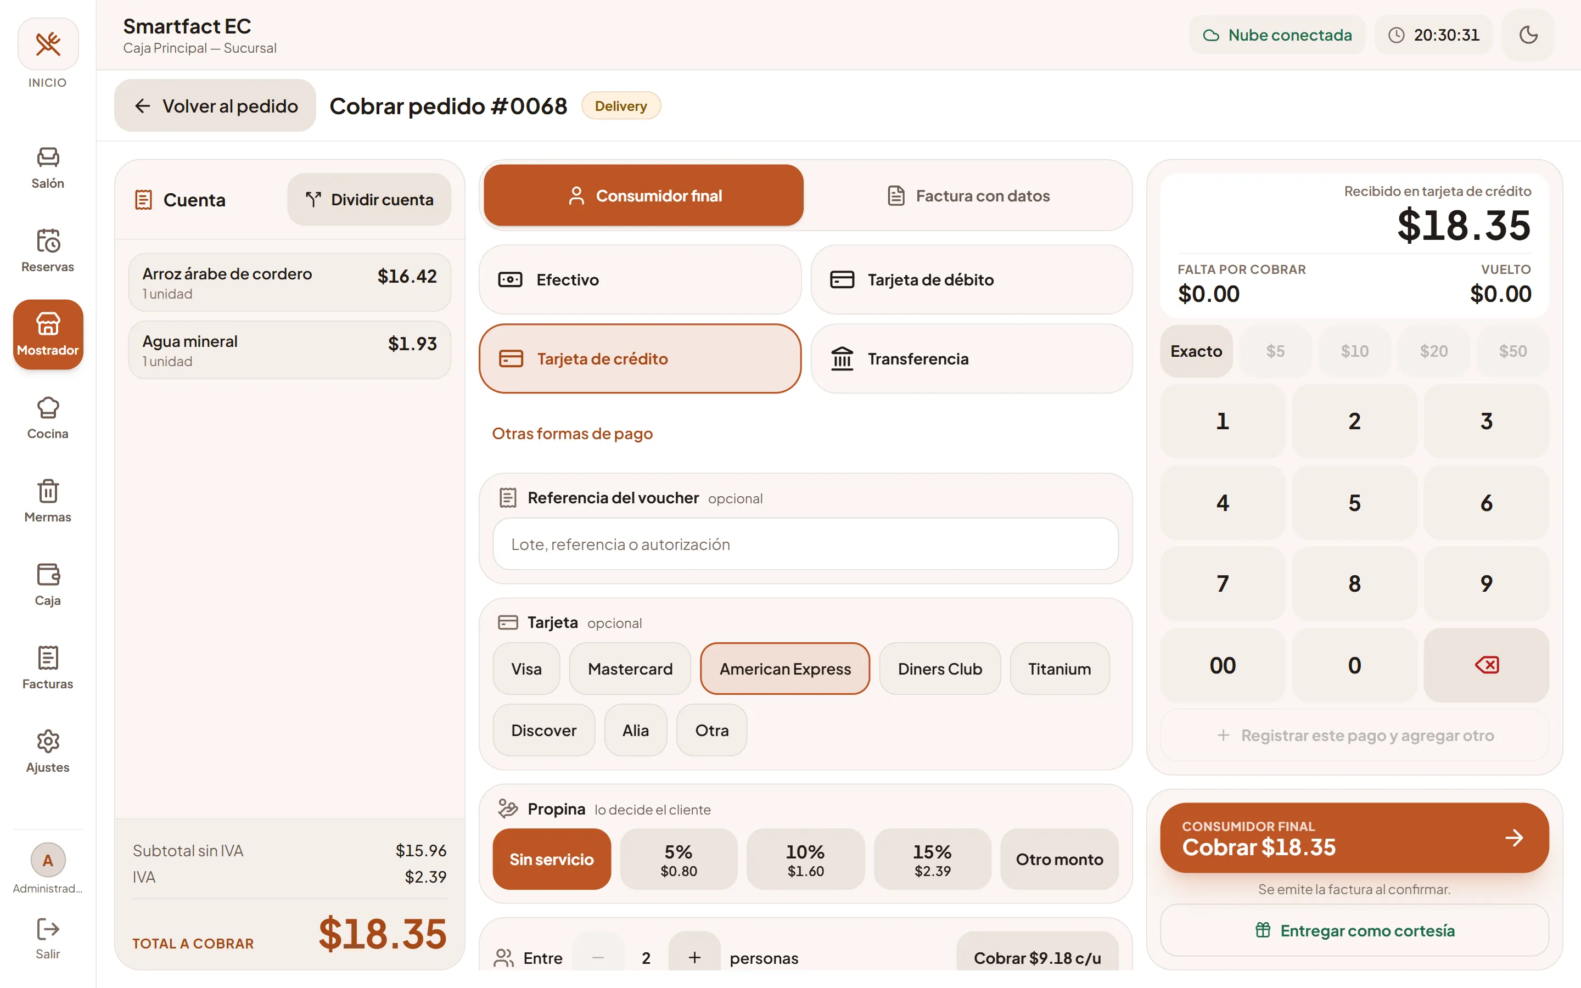The height and width of the screenshot is (988, 1581).
Task: Choose Transferencia payment method
Action: click(x=972, y=359)
